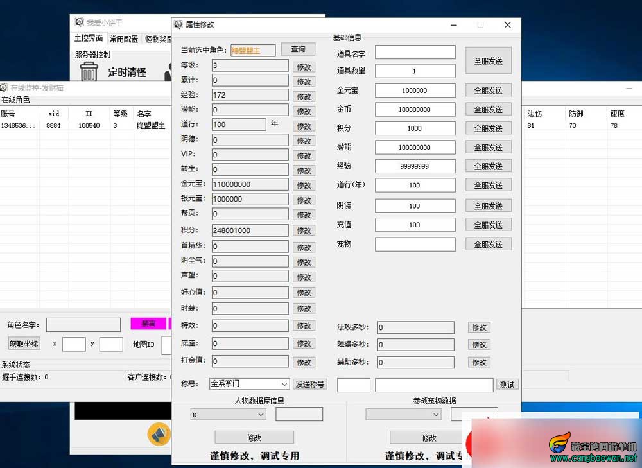The height and width of the screenshot is (468, 642).
Task: Click the magenta button beside 角色名字 field
Action: [148, 324]
